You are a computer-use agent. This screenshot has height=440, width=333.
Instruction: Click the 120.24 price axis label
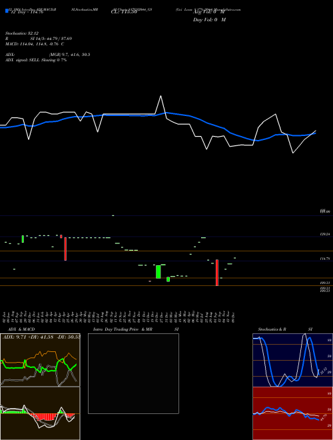[325, 234]
